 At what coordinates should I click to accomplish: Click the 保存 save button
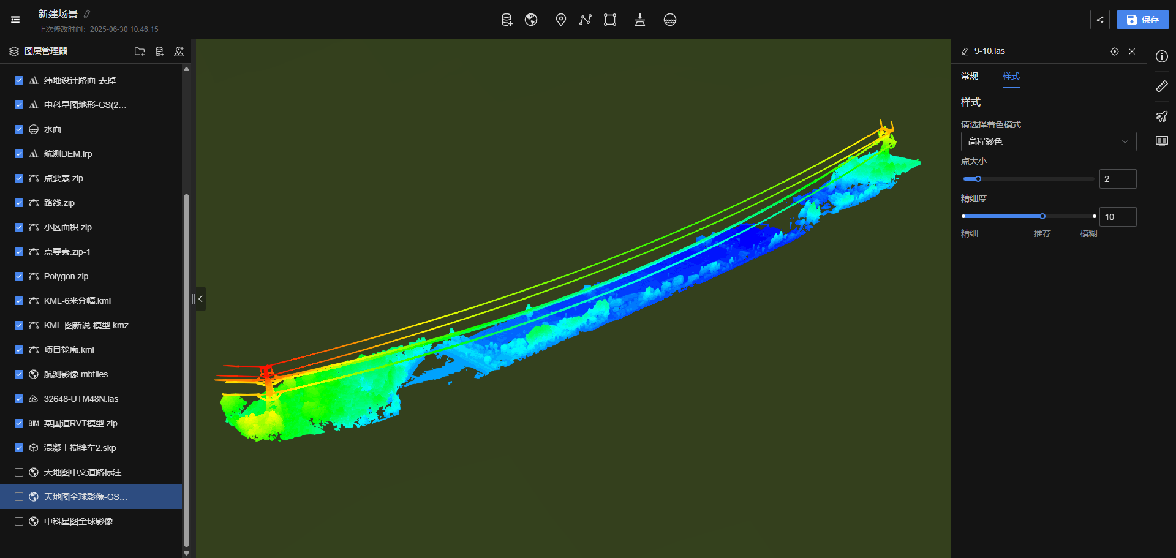tap(1142, 20)
